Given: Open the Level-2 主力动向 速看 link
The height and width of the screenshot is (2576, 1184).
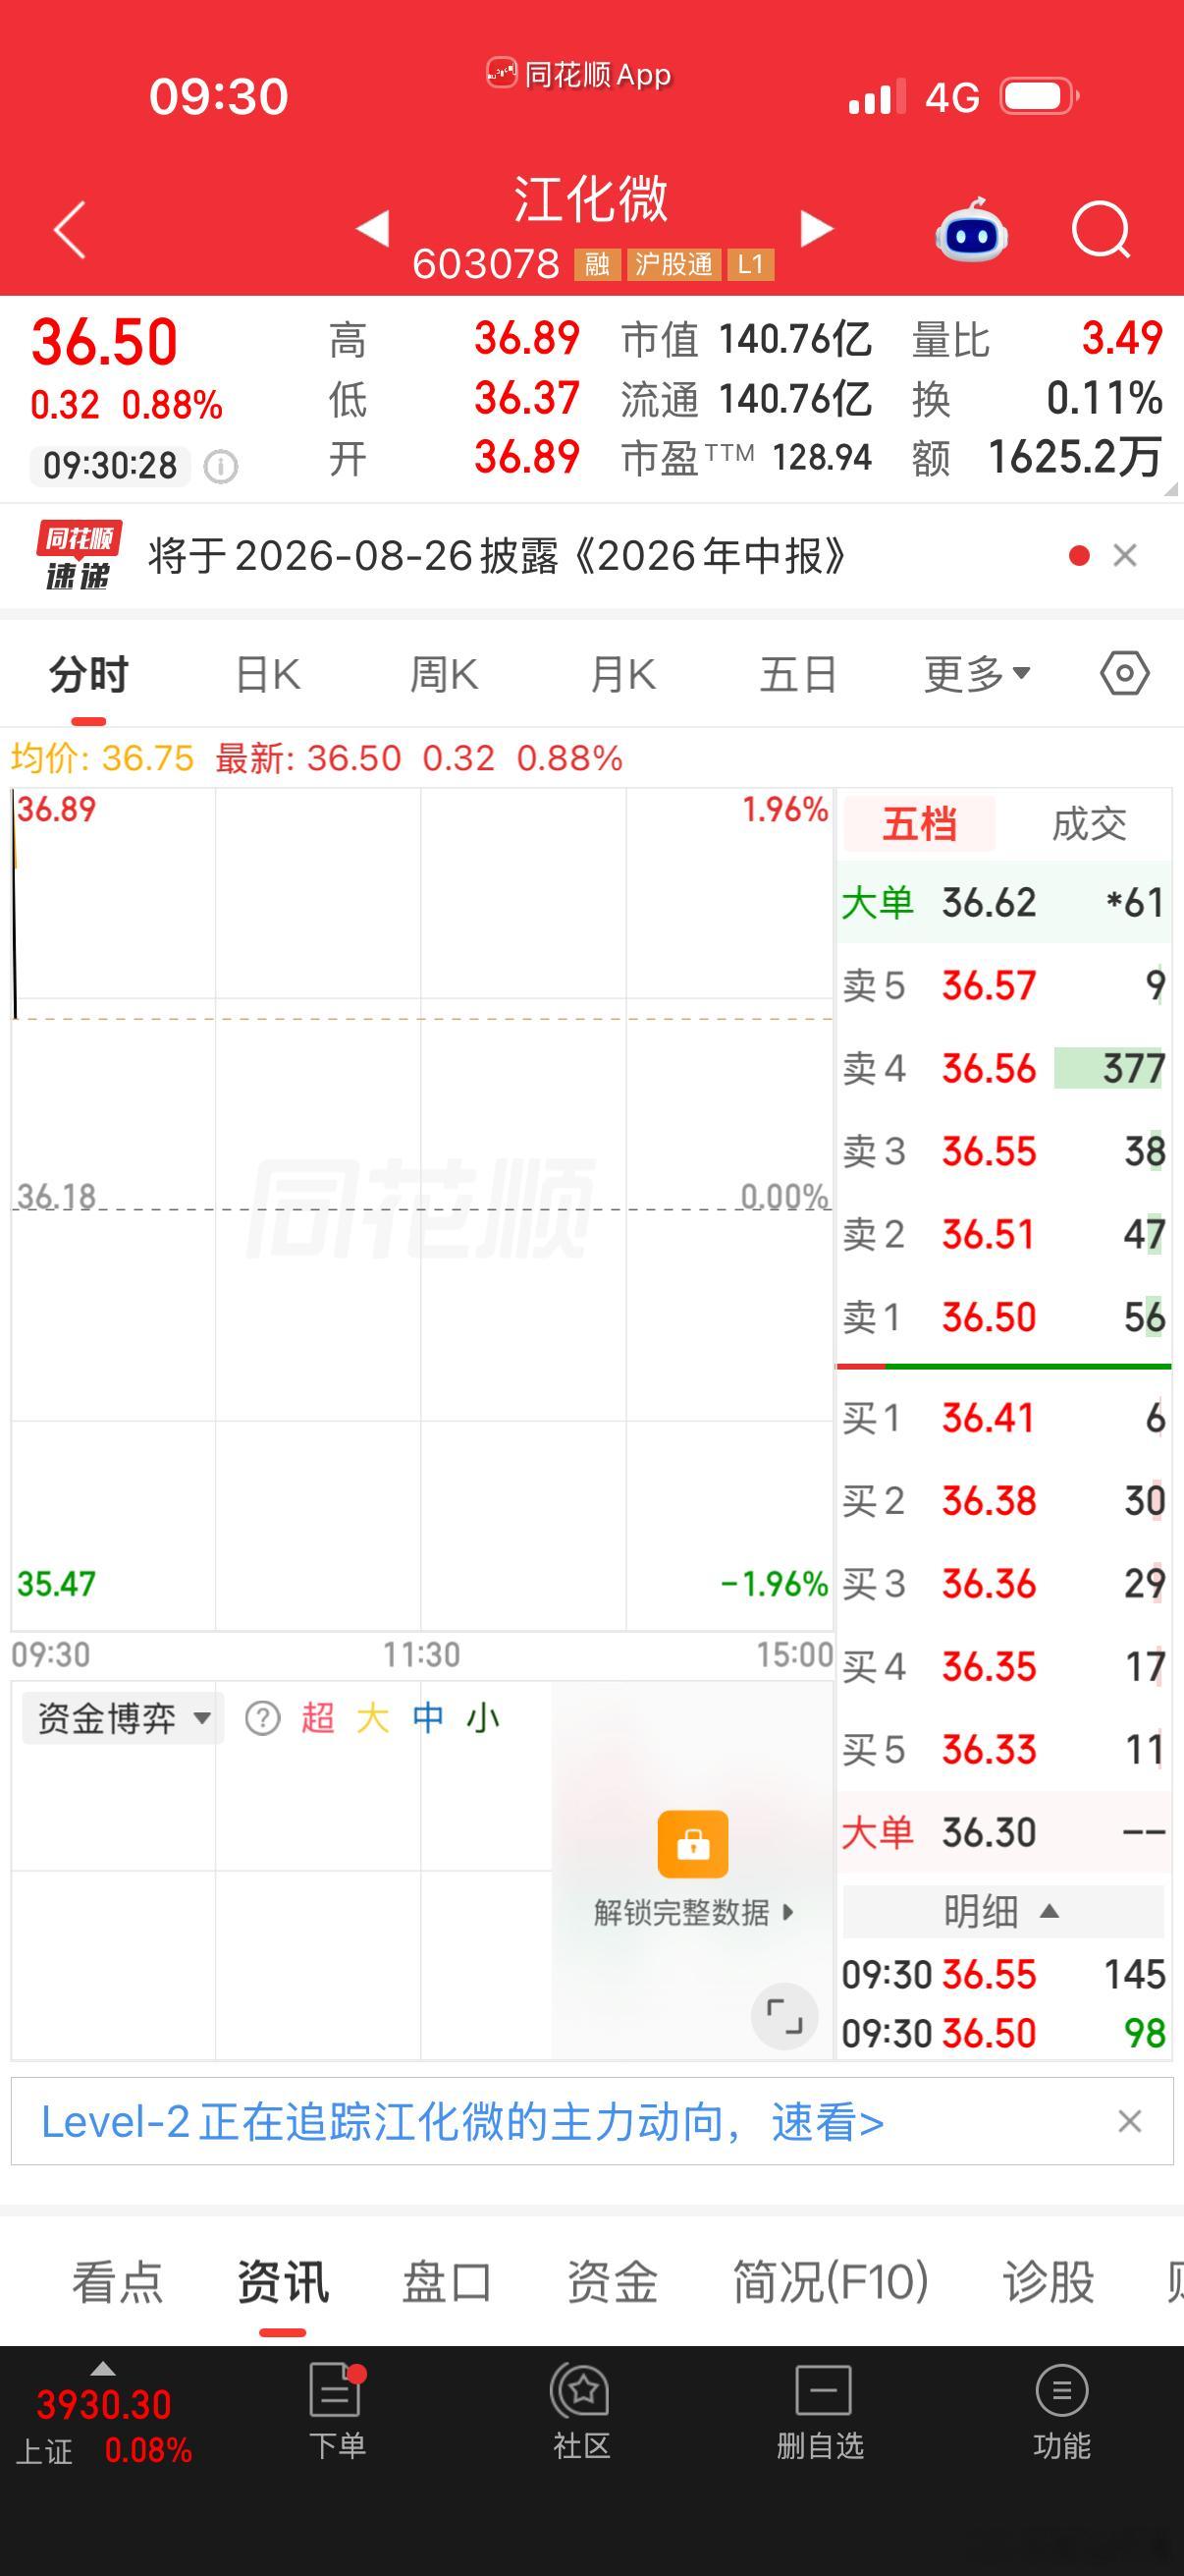Looking at the screenshot, I should coord(462,2121).
